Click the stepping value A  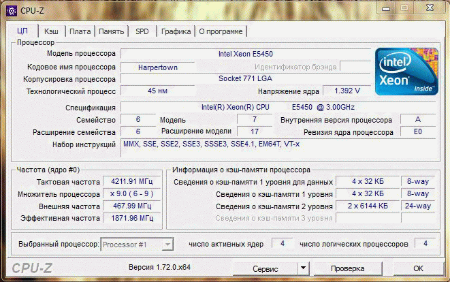pyautogui.click(x=418, y=119)
